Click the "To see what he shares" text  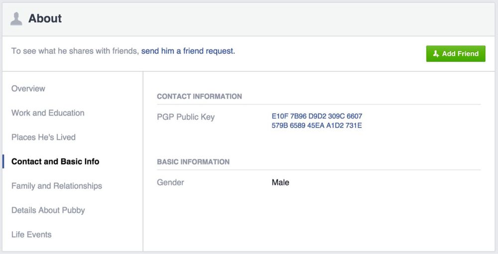[x=75, y=51]
